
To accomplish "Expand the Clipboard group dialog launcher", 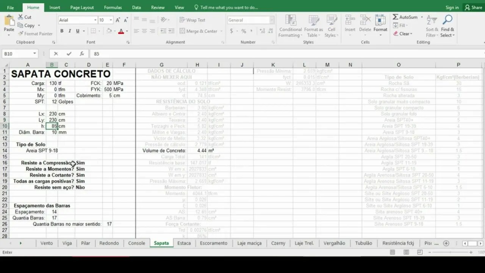I will (x=53, y=42).
